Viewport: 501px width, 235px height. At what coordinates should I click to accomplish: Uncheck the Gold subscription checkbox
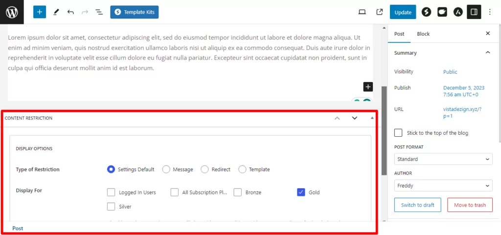click(301, 192)
